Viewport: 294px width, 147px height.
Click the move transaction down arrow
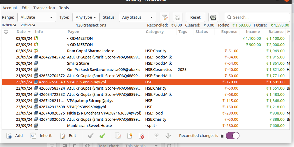[168, 136]
